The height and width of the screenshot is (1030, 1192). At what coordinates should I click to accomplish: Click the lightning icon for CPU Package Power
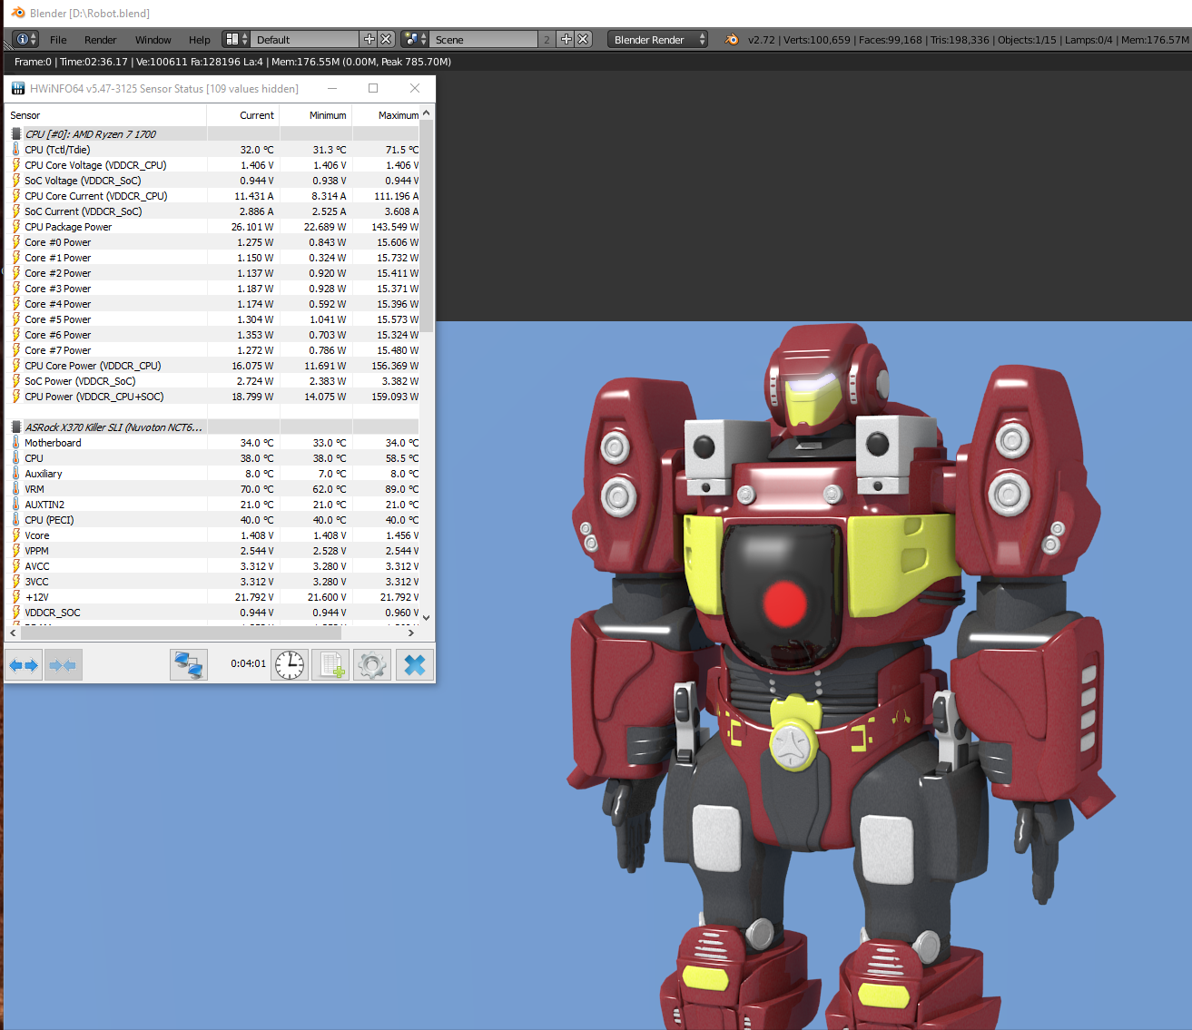pyautogui.click(x=15, y=226)
